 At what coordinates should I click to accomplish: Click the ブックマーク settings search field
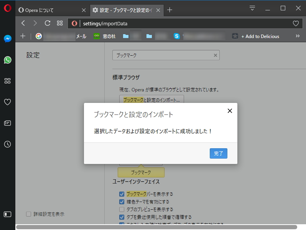pyautogui.click(x=166, y=55)
